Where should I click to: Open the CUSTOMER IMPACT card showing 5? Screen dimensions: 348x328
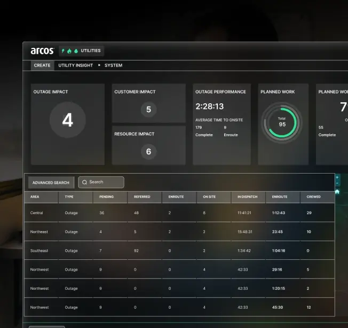click(149, 103)
